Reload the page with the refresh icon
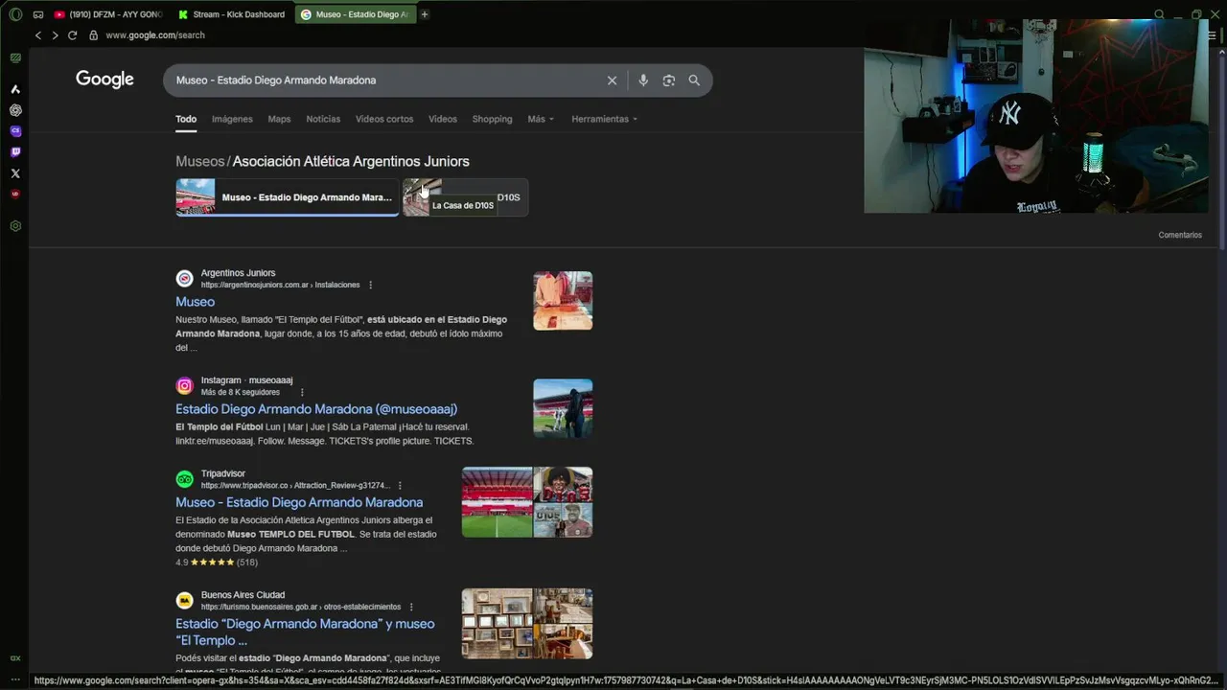This screenshot has width=1227, height=690. click(72, 35)
